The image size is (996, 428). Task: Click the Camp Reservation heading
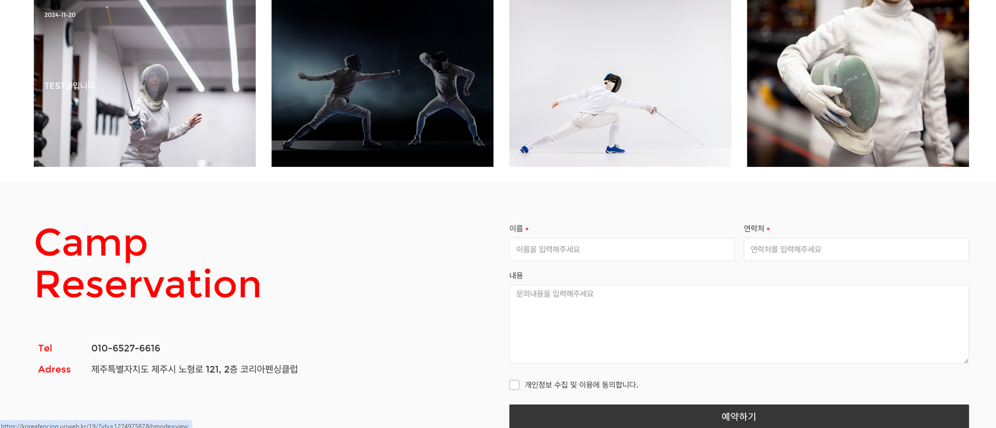[x=148, y=263]
